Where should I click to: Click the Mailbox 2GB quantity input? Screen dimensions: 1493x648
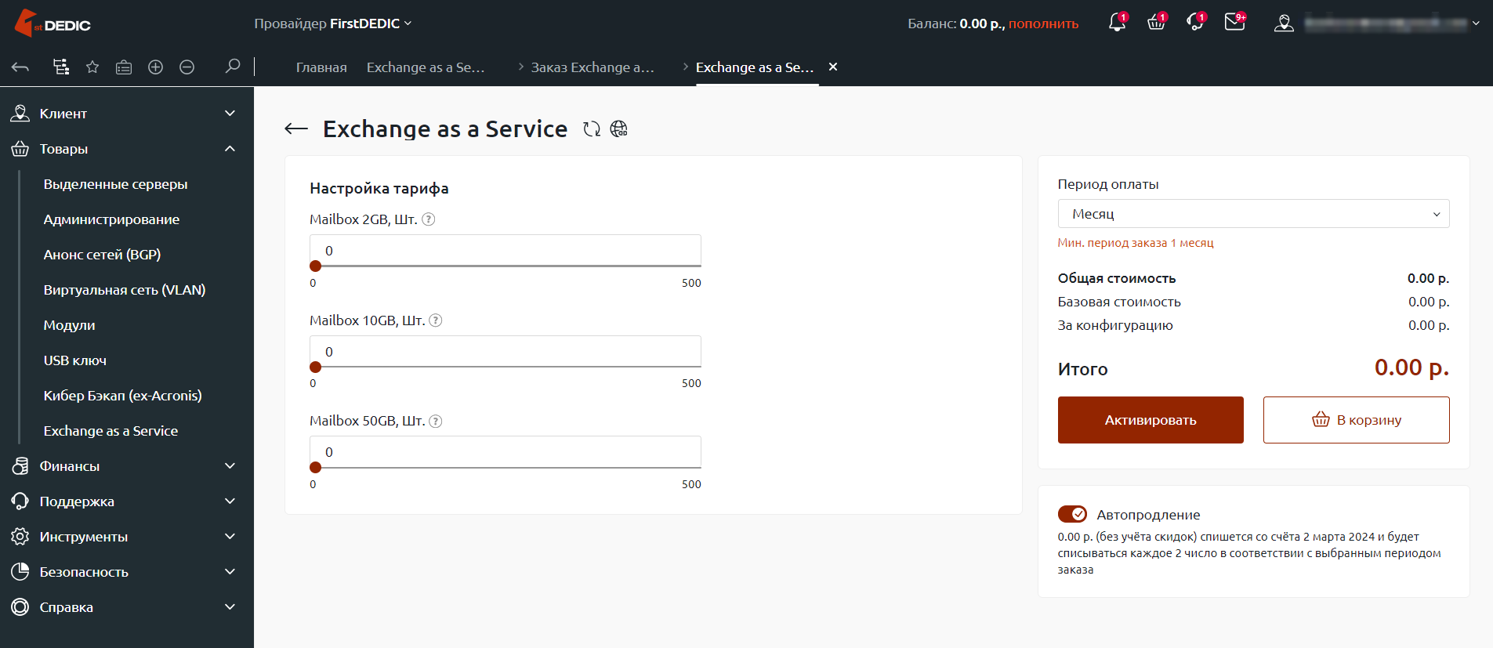506,251
